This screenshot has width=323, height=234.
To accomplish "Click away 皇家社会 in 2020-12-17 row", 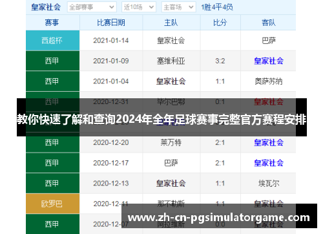I will pyautogui.click(x=269, y=163).
